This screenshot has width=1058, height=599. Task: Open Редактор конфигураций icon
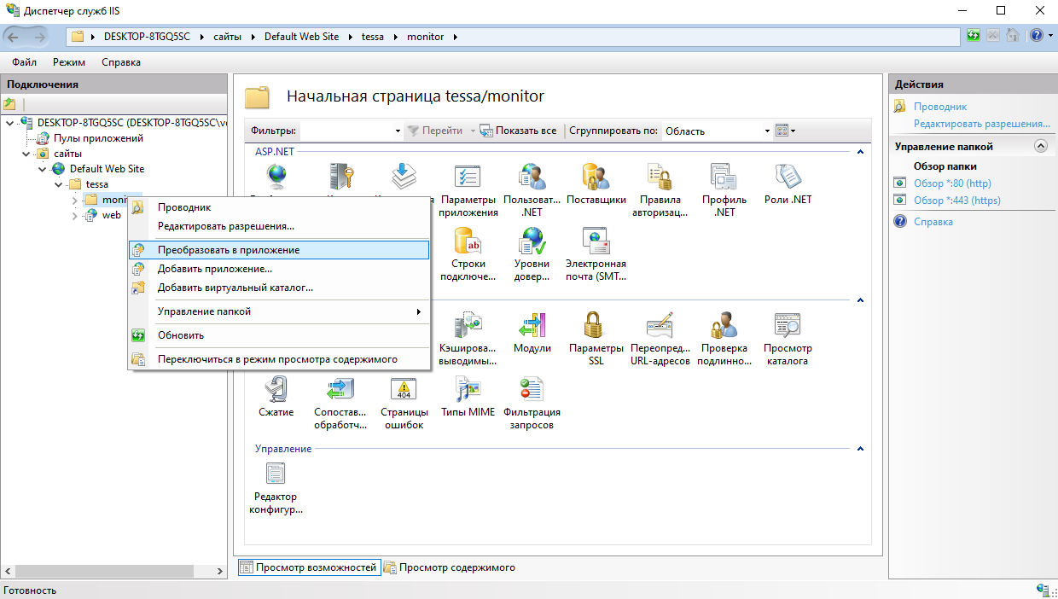[x=276, y=474]
